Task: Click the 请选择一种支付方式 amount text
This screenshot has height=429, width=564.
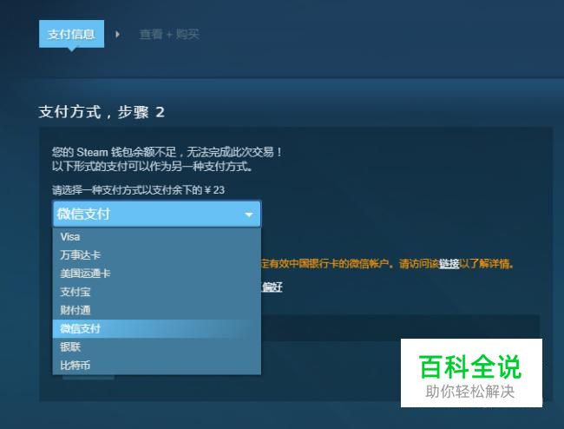Action: click(x=139, y=189)
